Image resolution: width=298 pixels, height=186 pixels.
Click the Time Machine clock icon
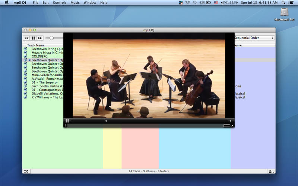point(194,3)
